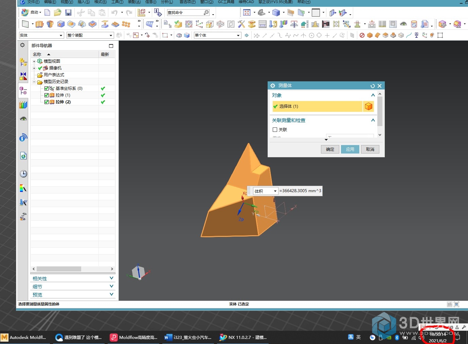
Task: Switch to Autodesk Moldflow in the taskbar
Action: tap(24, 337)
